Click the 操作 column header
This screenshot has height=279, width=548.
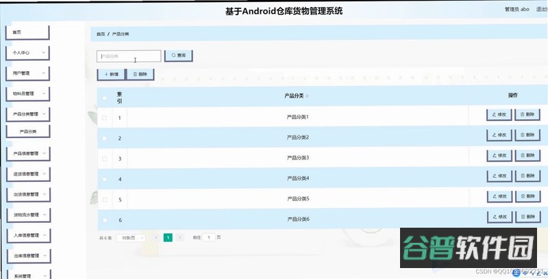pos(512,95)
